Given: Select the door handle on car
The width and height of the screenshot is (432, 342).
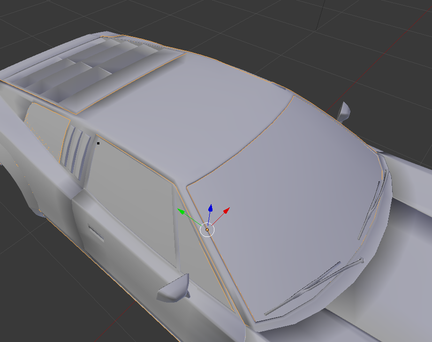Looking at the screenshot, I should click(96, 233).
